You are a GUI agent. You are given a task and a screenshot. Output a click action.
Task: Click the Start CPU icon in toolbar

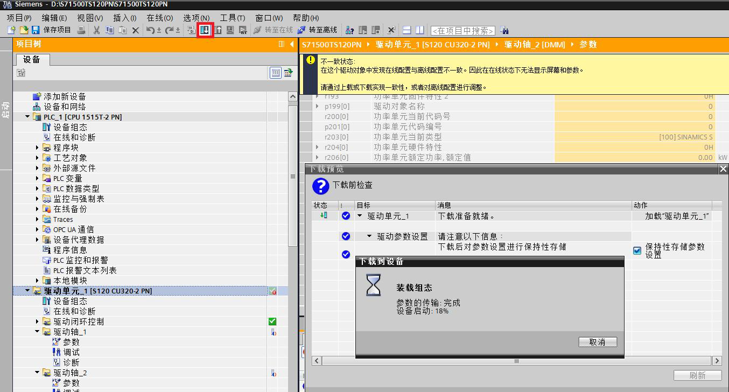click(363, 30)
